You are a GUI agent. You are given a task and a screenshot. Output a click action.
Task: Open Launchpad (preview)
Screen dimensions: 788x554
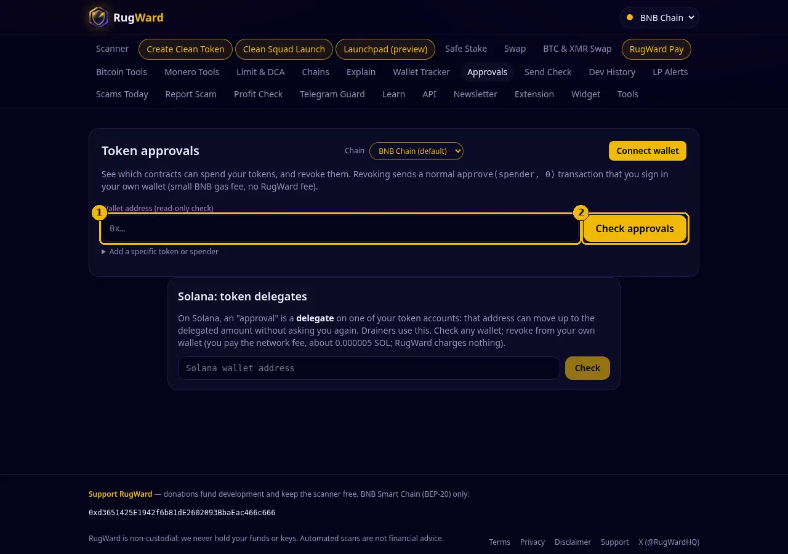[x=385, y=49]
